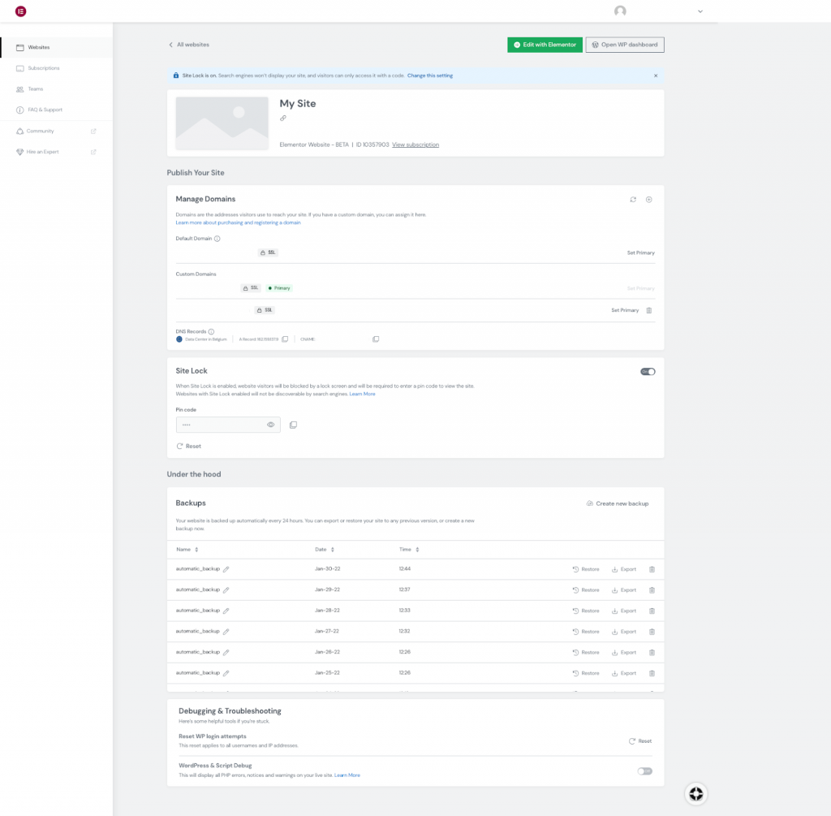This screenshot has height=816, width=831.
Task: Click the add domain plus icon
Action: point(649,199)
